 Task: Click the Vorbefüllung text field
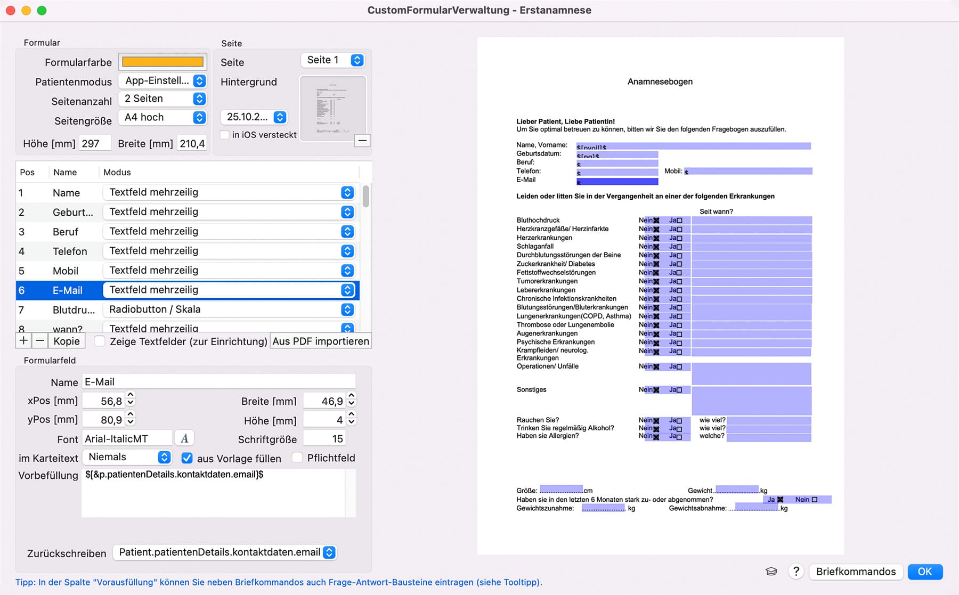click(213, 493)
